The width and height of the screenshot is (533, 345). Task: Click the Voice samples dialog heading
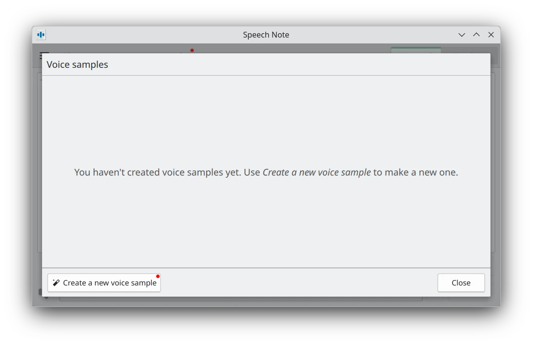pos(78,64)
